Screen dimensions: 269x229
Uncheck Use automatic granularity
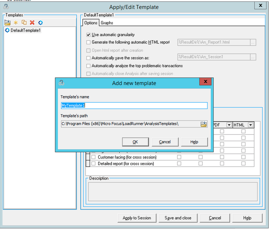[x=89, y=35]
